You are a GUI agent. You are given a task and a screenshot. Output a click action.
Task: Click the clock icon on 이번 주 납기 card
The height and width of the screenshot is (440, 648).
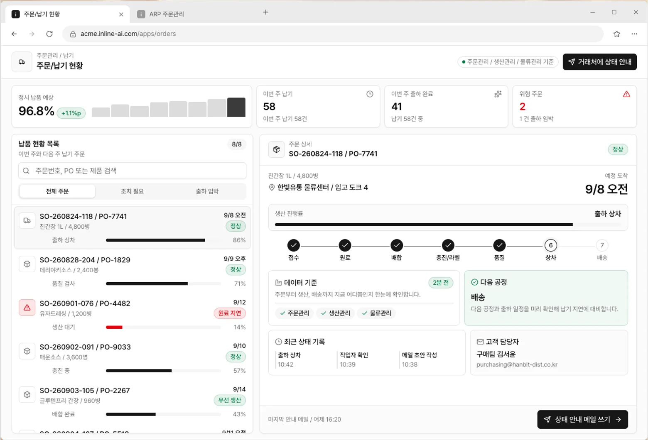(370, 94)
